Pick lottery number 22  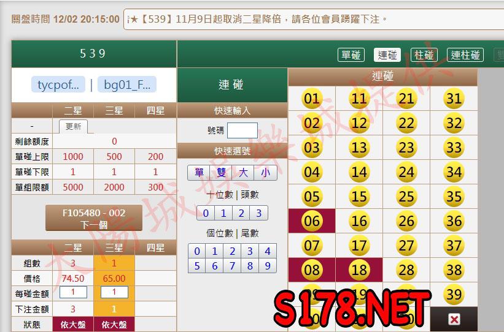click(406, 123)
